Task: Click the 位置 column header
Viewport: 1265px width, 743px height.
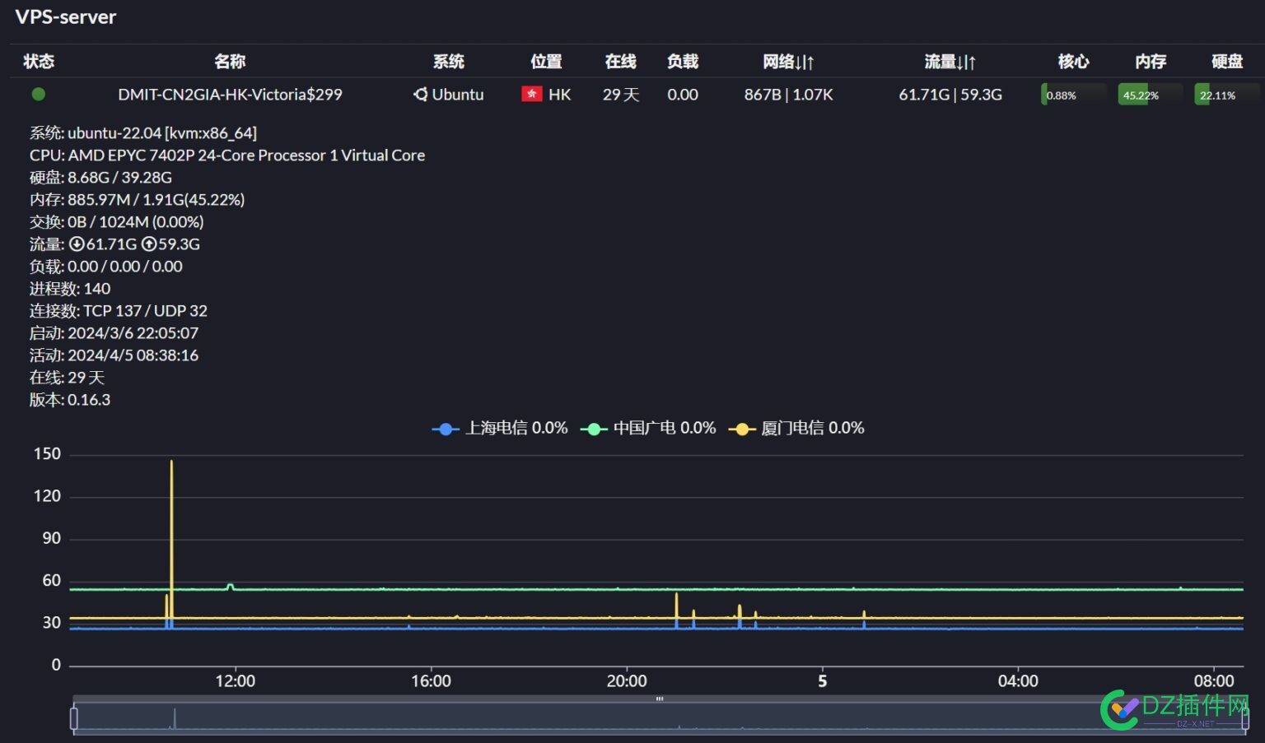Action: click(546, 61)
